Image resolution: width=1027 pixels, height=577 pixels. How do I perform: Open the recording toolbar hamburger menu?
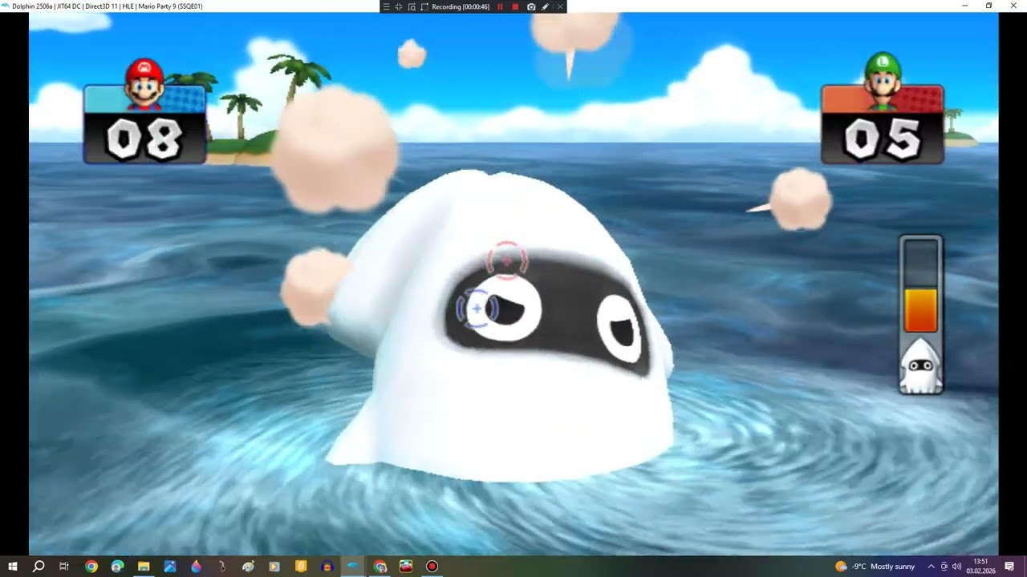pyautogui.click(x=386, y=6)
